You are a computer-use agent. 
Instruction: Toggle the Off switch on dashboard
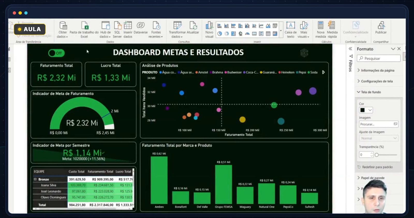[x=56, y=53]
